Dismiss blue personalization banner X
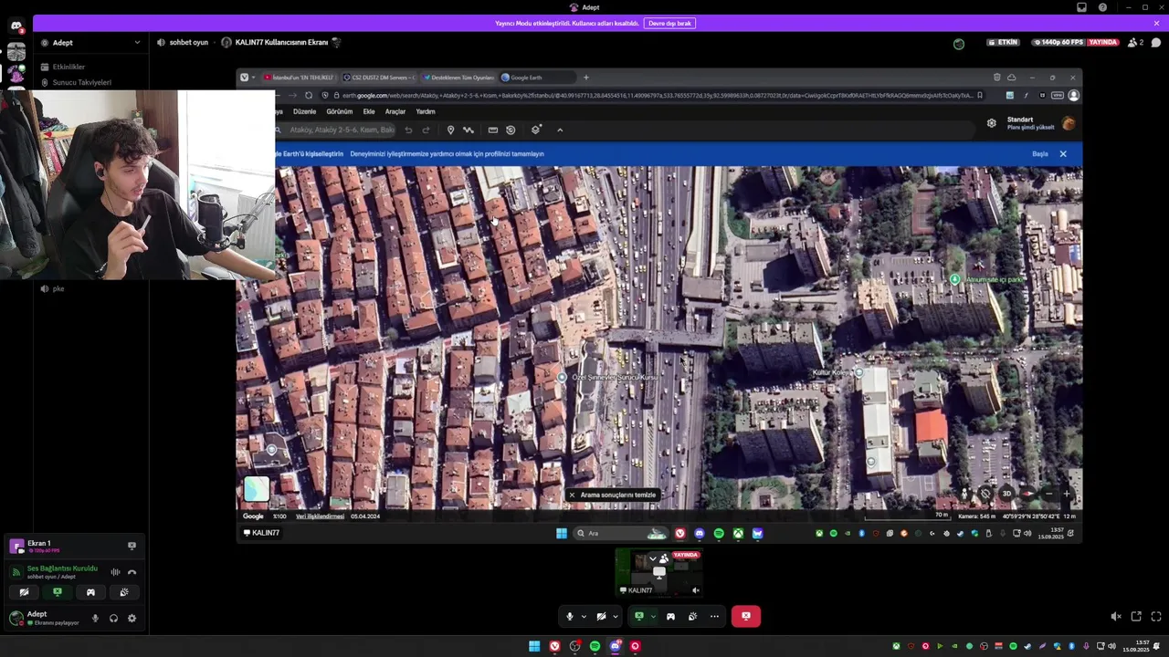Viewport: 1169px width, 657px height. tap(1063, 154)
